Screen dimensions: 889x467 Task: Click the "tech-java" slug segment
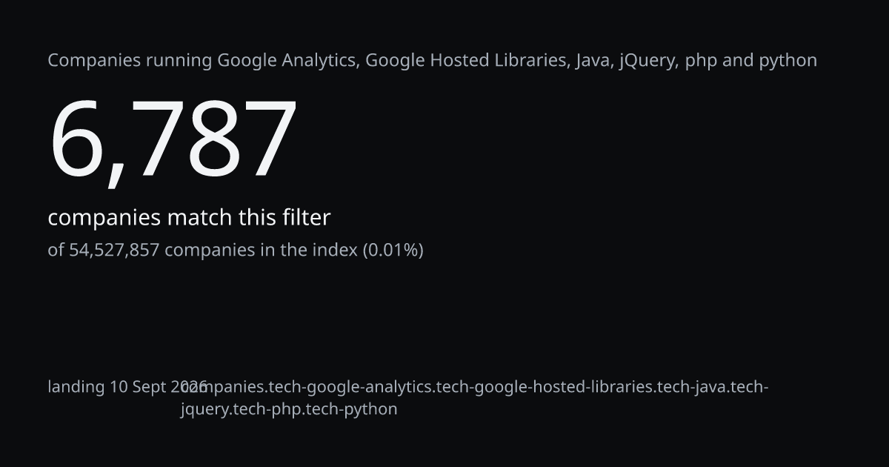coord(693,387)
